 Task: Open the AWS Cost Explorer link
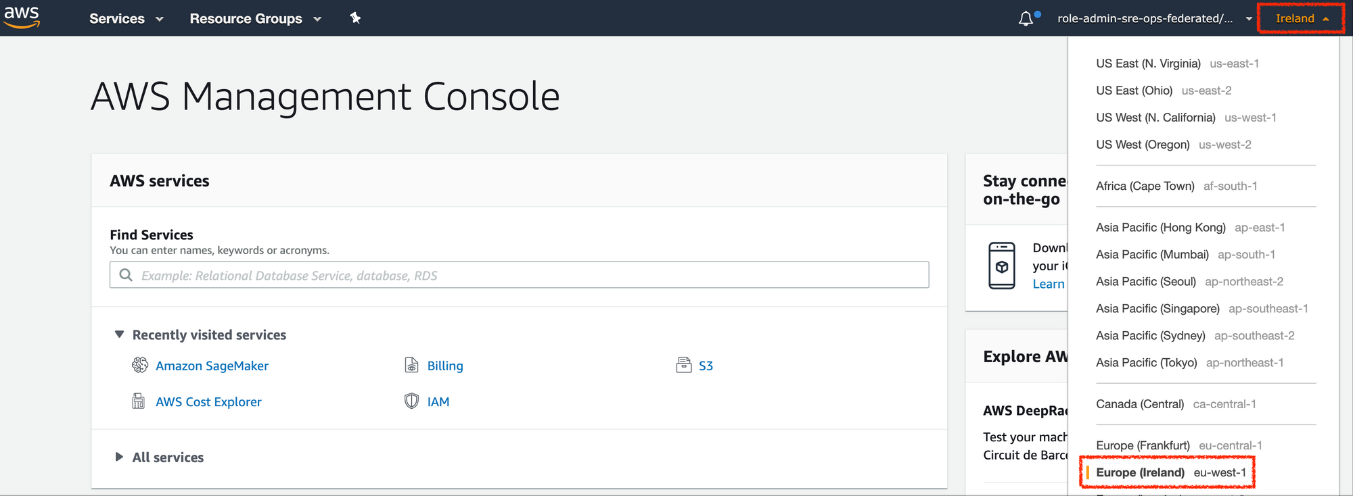(208, 402)
